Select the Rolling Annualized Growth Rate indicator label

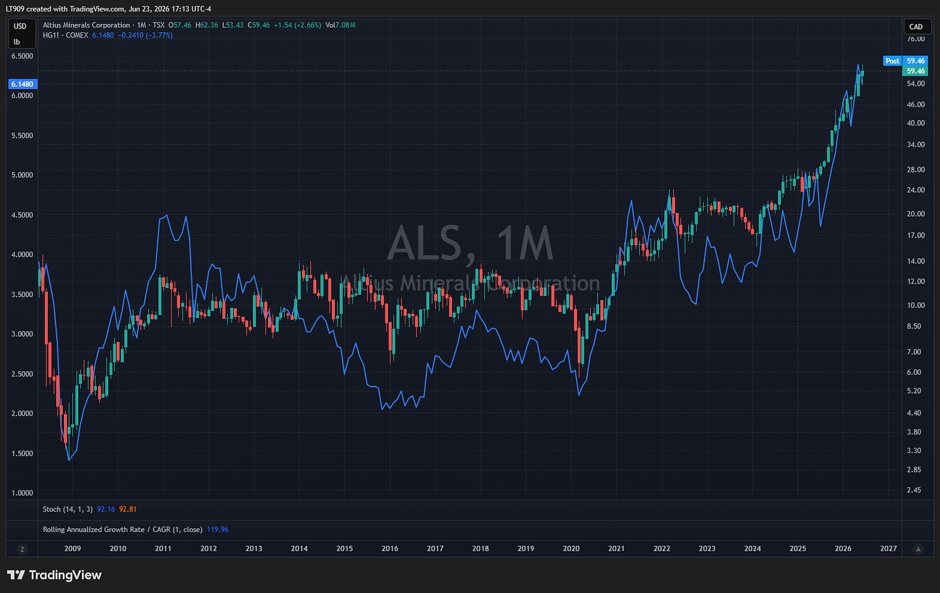123,530
